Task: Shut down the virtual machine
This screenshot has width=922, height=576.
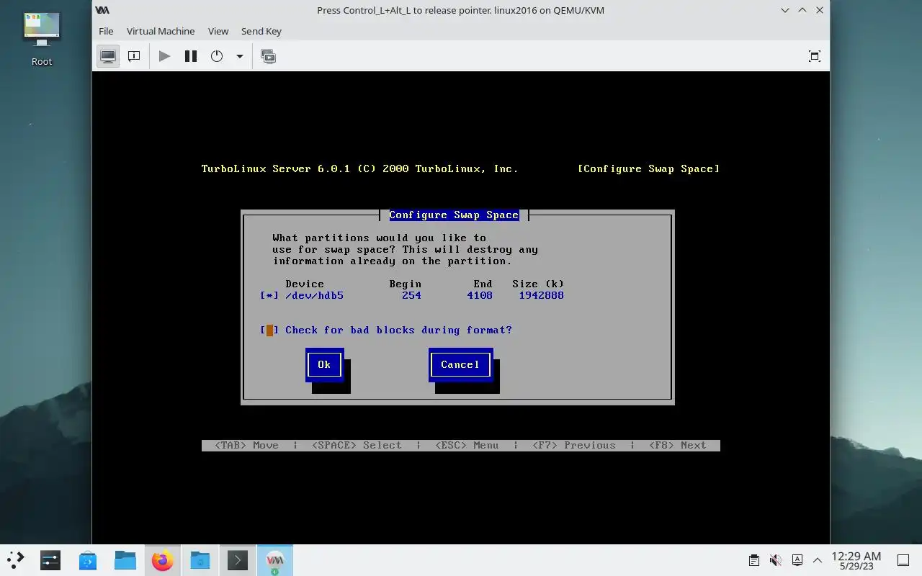Action: [x=217, y=56]
